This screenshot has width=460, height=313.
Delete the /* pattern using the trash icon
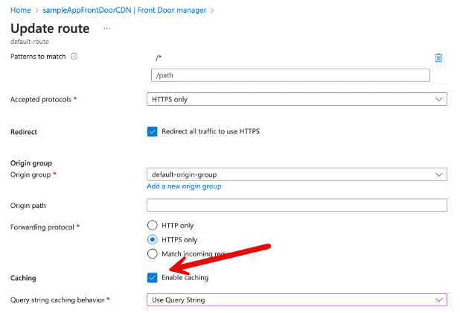[438, 57]
